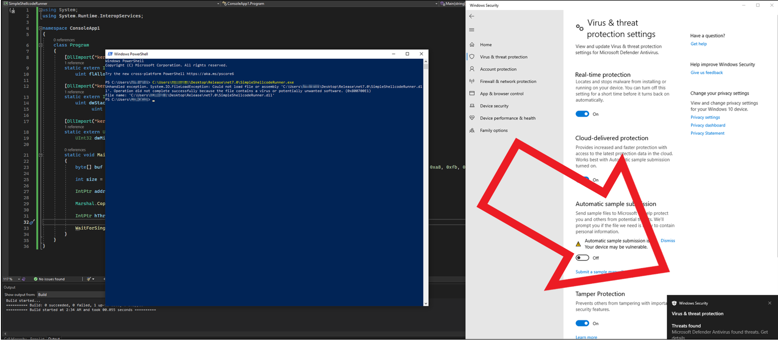Open the Get help link
Image resolution: width=778 pixels, height=342 pixels.
pyautogui.click(x=699, y=44)
